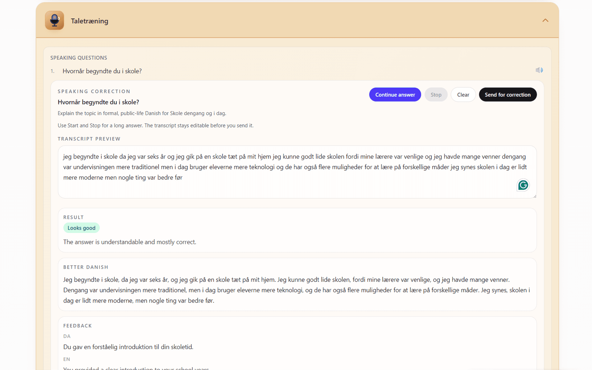Viewport: 592px width, 370px height.
Task: Click the EN language label
Action: click(x=67, y=359)
